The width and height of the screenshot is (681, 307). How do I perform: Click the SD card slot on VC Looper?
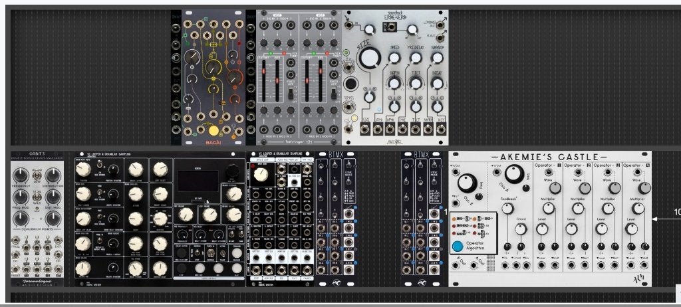198,202
